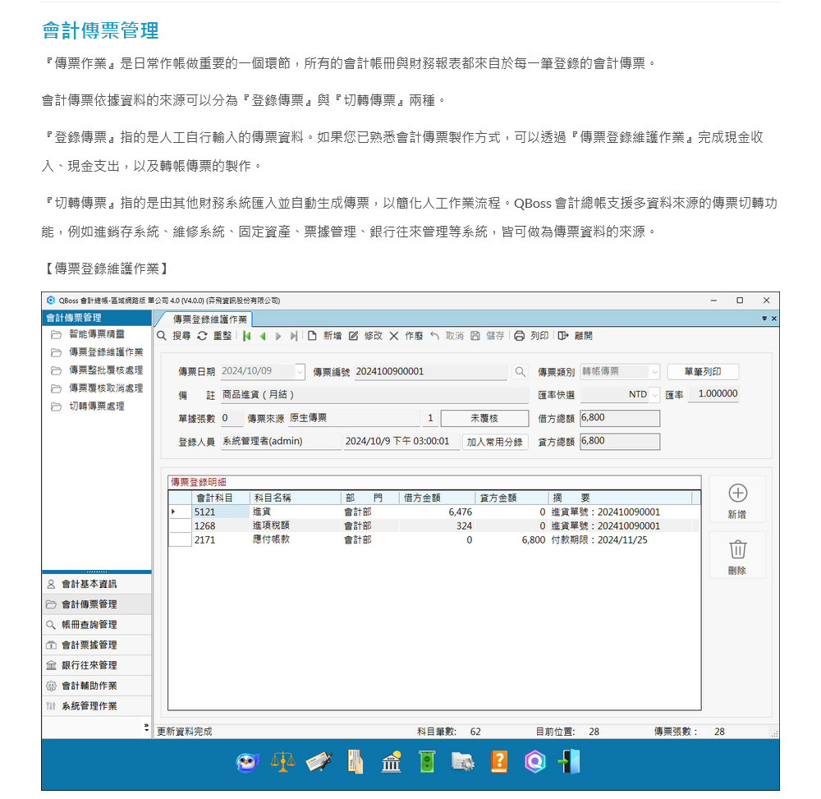Click the 備註 remarks field
Image resolution: width=821 pixels, height=799 pixels.
pyautogui.click(x=374, y=395)
